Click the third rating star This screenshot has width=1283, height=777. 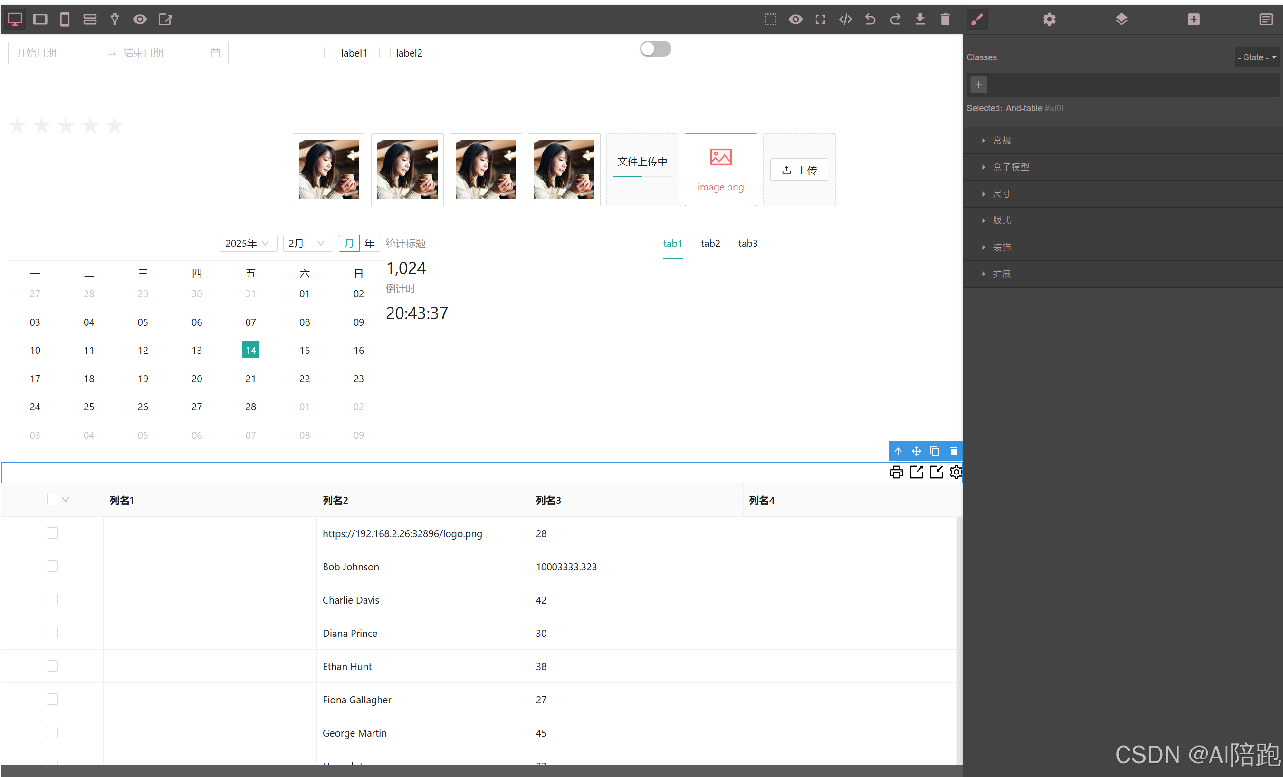coord(66,125)
